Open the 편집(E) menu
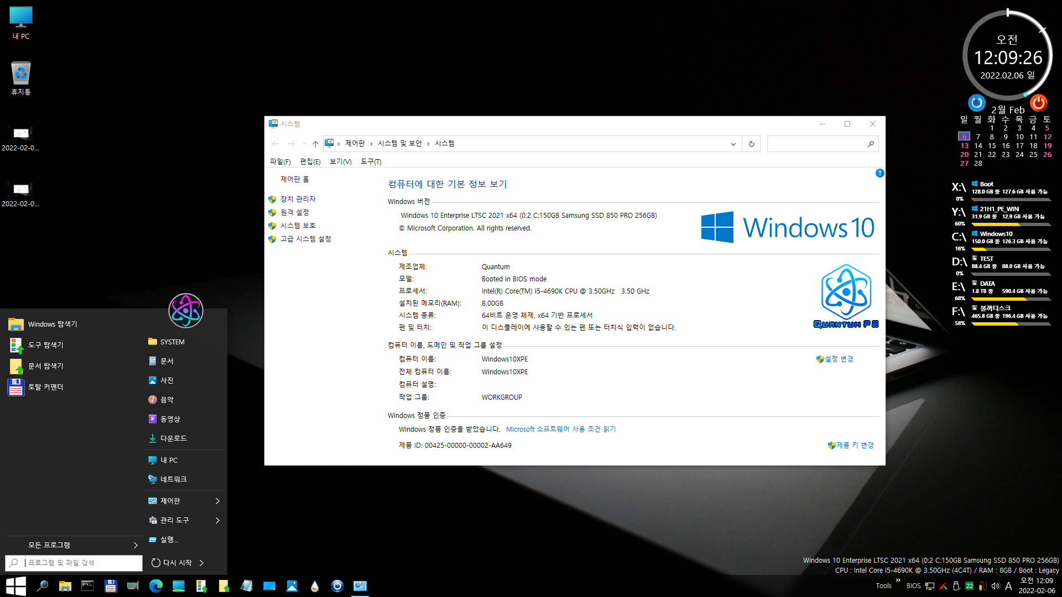1062x597 pixels. click(310, 162)
